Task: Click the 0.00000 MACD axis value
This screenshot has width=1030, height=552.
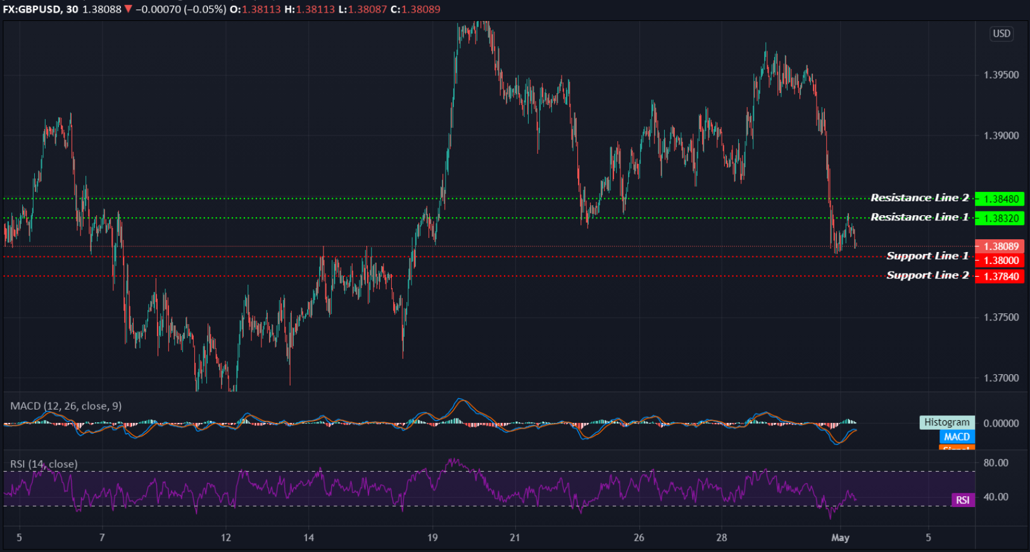Action: pos(1001,423)
